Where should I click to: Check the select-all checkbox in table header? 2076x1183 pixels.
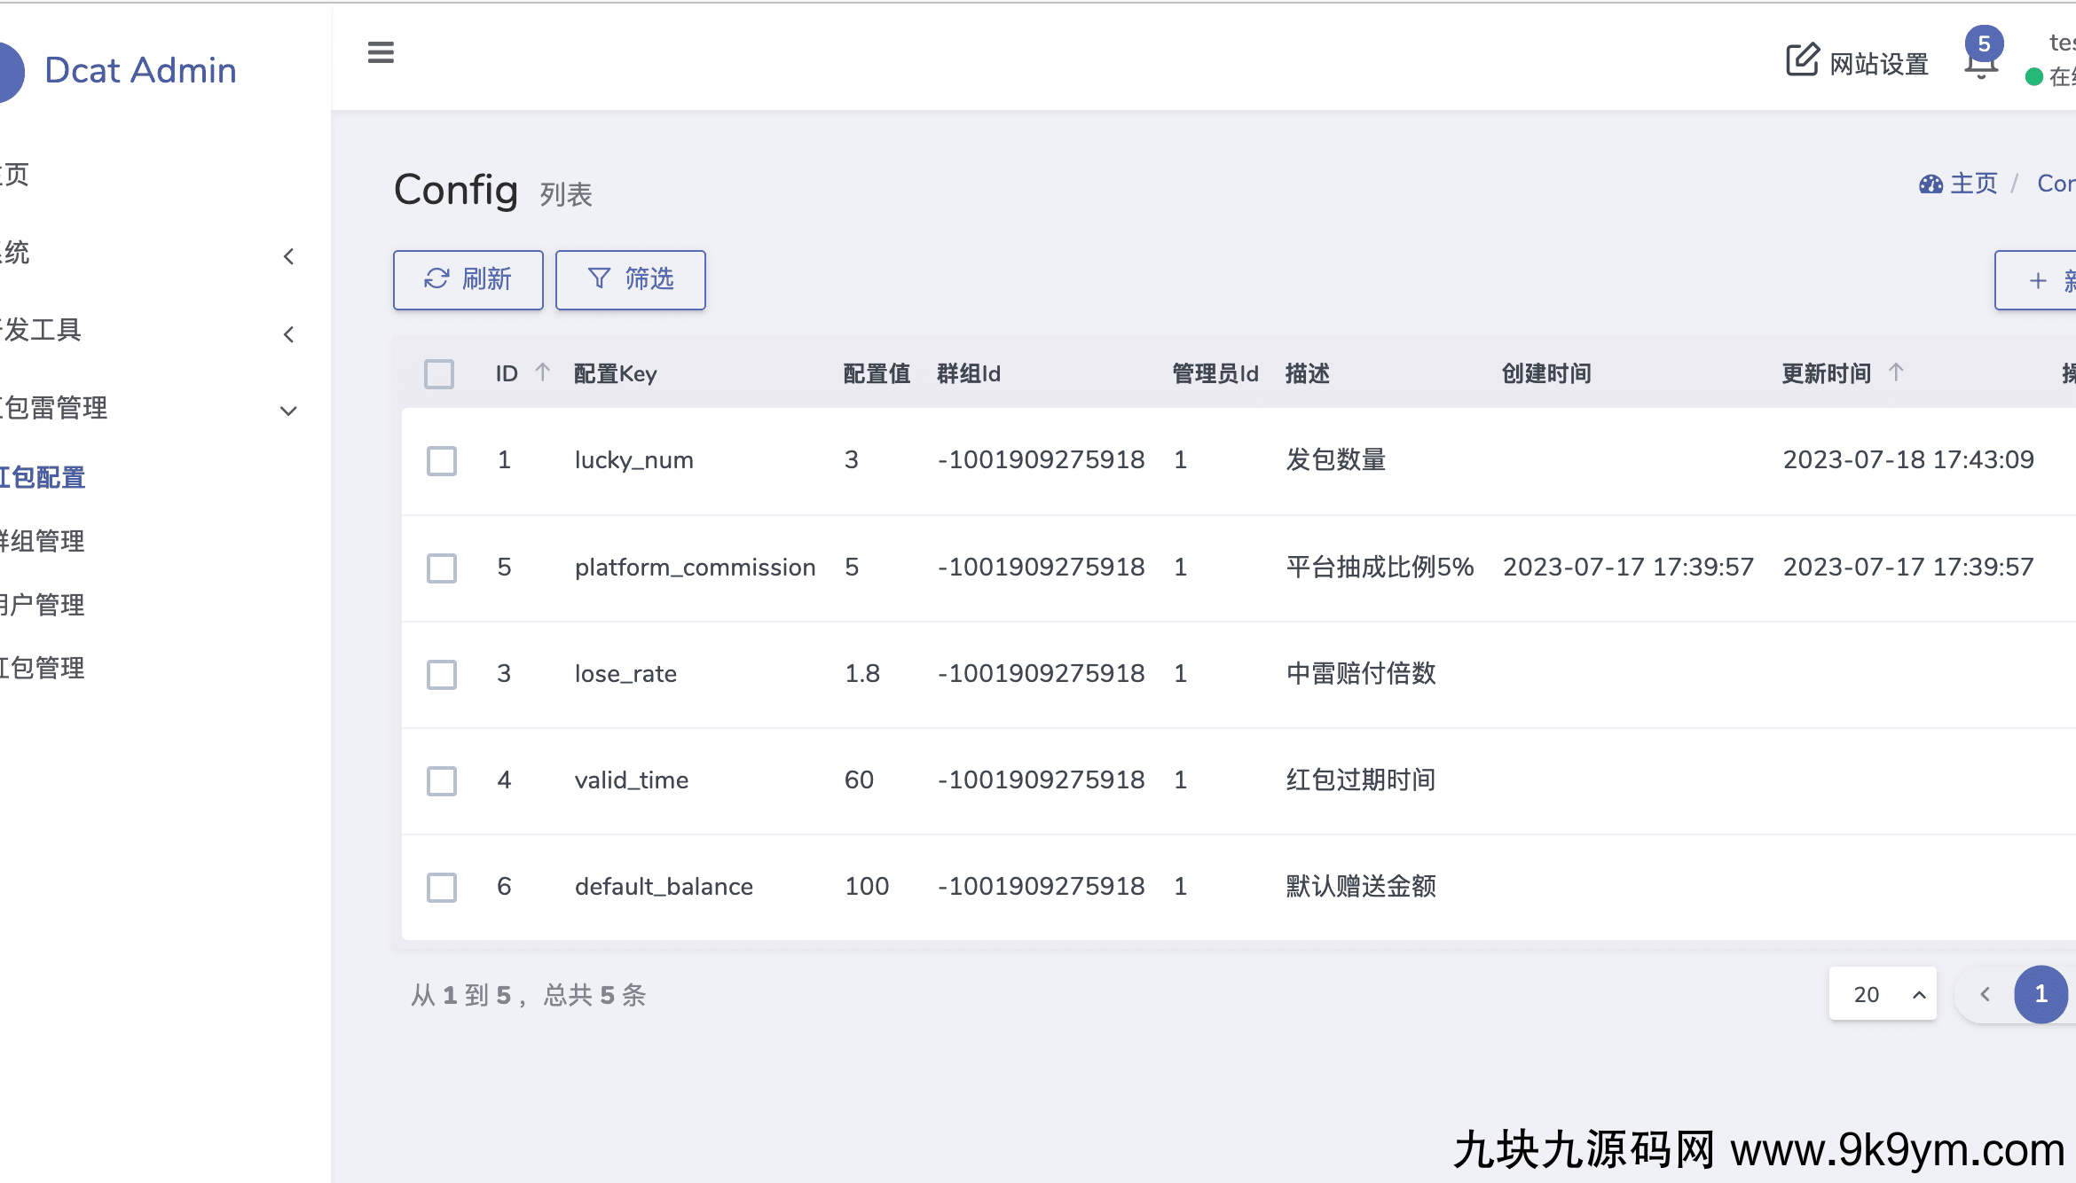(438, 373)
